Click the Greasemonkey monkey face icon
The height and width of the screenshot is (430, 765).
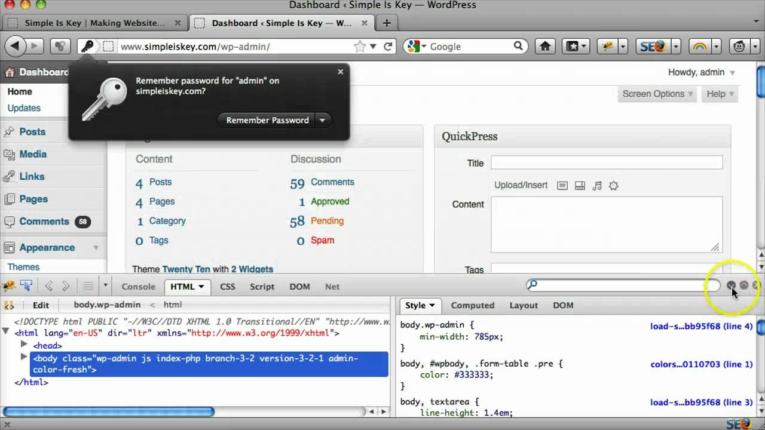click(739, 46)
